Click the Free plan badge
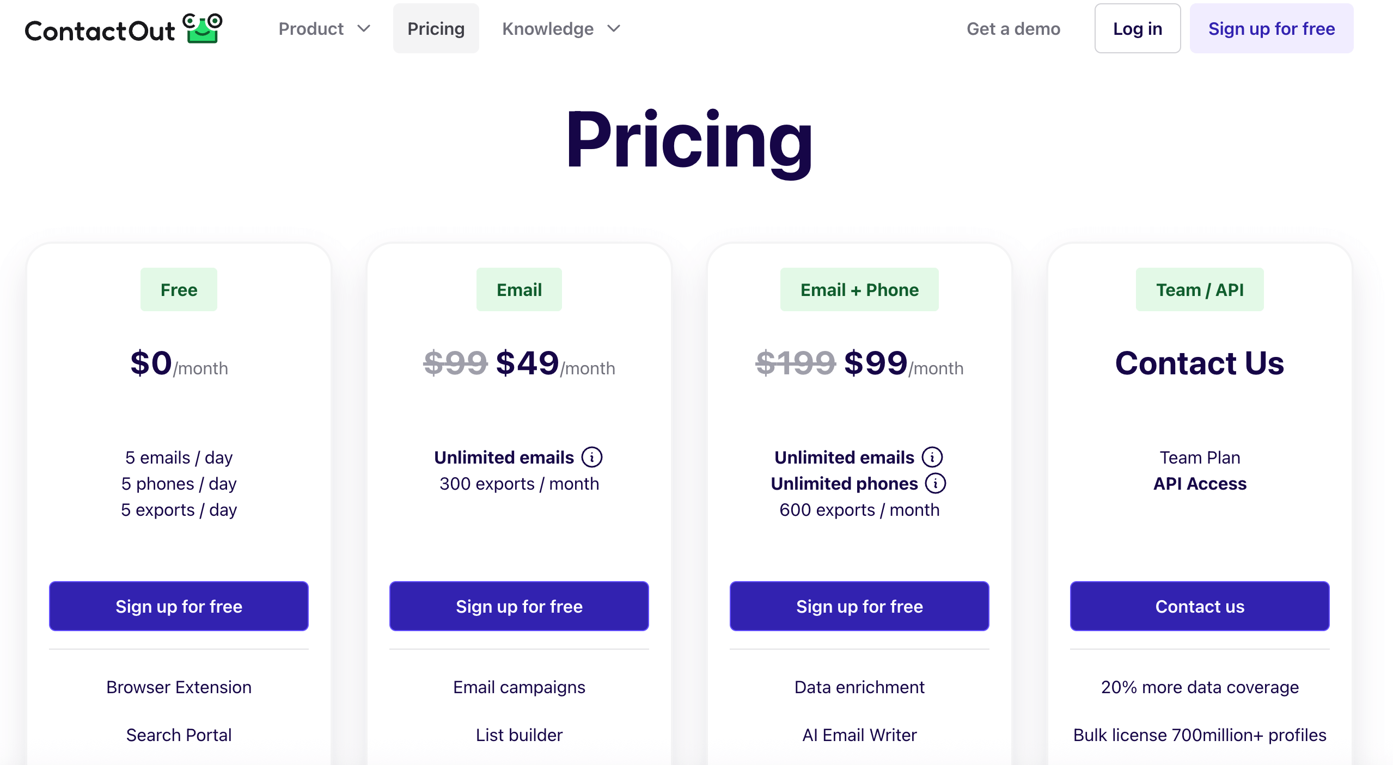 pos(179,289)
